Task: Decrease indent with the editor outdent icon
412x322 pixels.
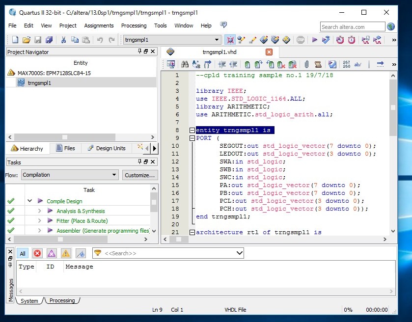Action: 233,64
